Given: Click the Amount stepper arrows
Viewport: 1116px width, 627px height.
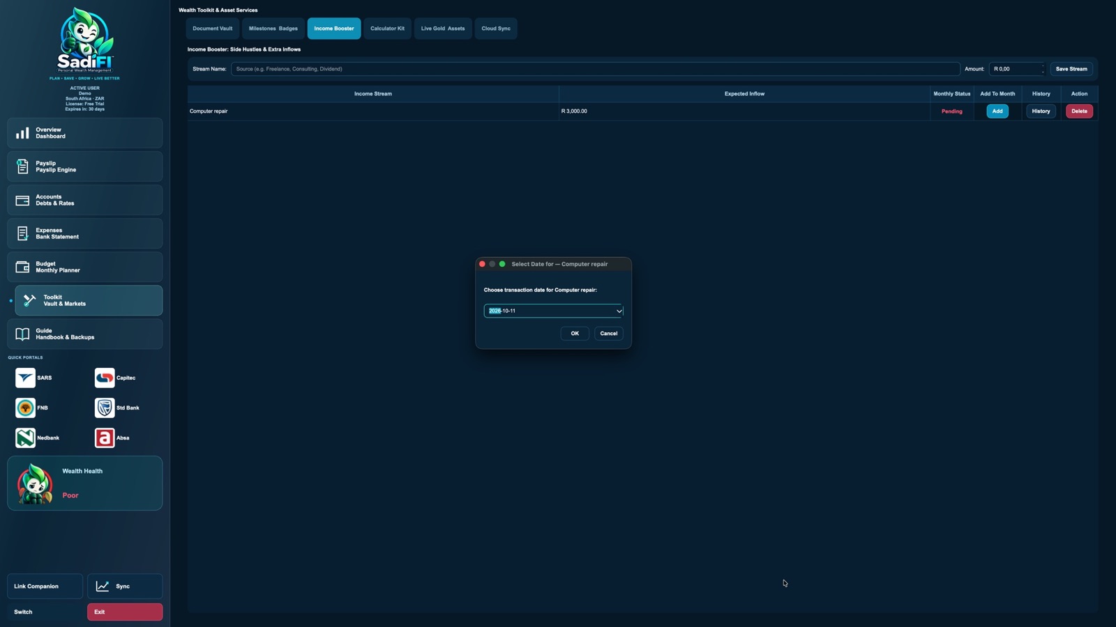Looking at the screenshot, I should pyautogui.click(x=1043, y=69).
